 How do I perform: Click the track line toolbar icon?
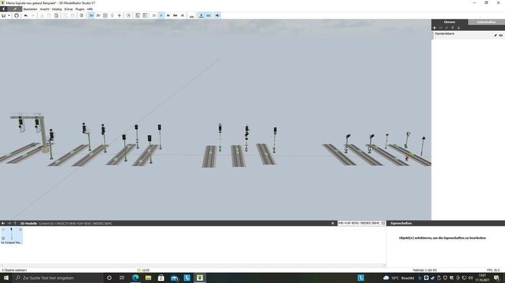[192, 15]
